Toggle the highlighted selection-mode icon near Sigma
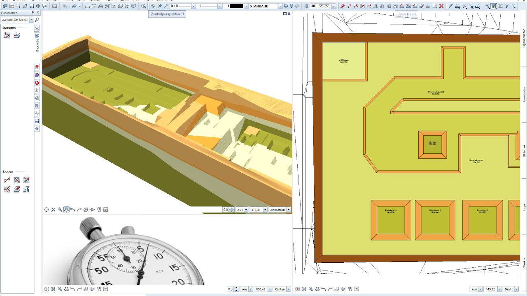This screenshot has height=296, width=527. click(494, 6)
